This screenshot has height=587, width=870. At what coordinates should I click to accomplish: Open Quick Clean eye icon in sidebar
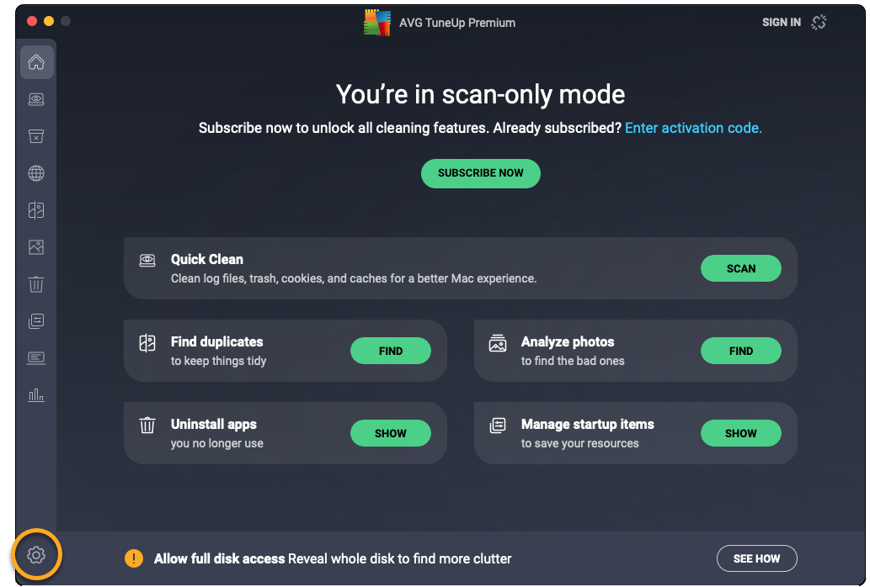(36, 99)
